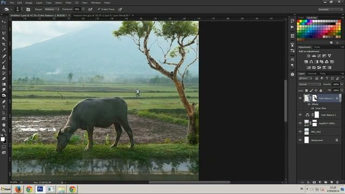The height and width of the screenshot is (194, 345).
Task: Select the Eraser tool
Action: pyautogui.click(x=4, y=79)
